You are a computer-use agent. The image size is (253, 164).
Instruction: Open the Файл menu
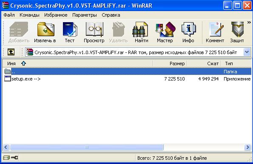pyautogui.click(x=9, y=15)
